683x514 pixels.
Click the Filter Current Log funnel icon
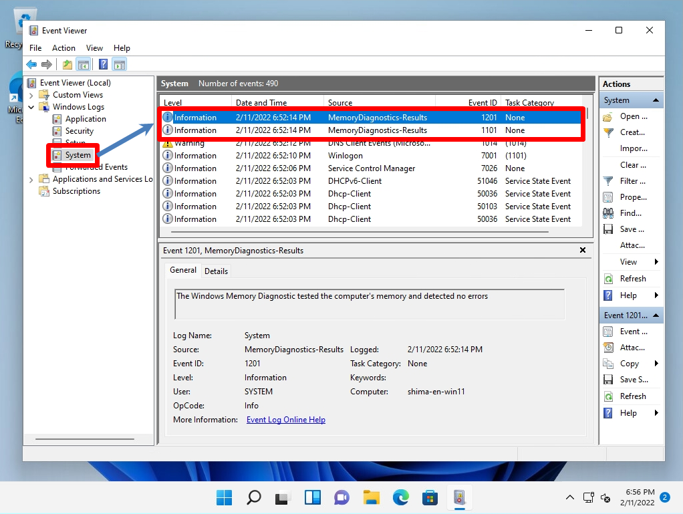pos(608,181)
